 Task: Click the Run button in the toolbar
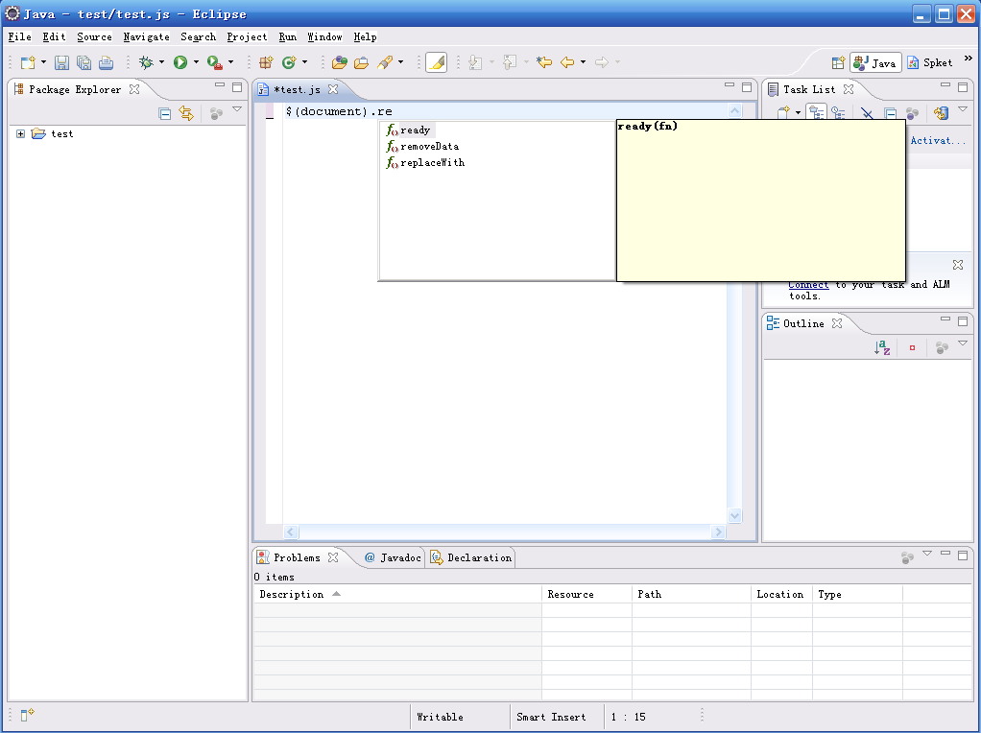click(x=179, y=63)
